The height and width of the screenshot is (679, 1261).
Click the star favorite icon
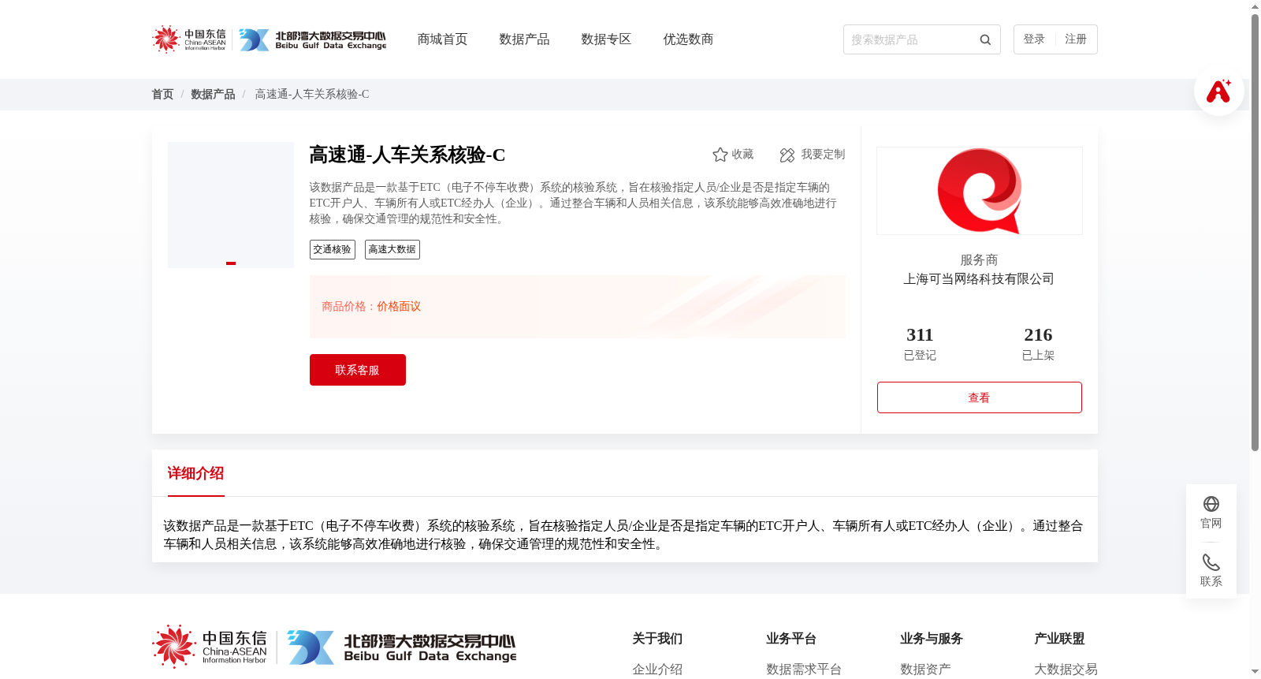click(720, 155)
